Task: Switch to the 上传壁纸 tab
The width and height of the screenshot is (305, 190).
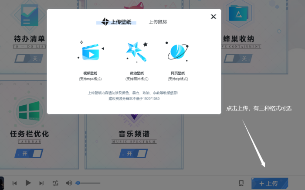Action: [x=119, y=22]
